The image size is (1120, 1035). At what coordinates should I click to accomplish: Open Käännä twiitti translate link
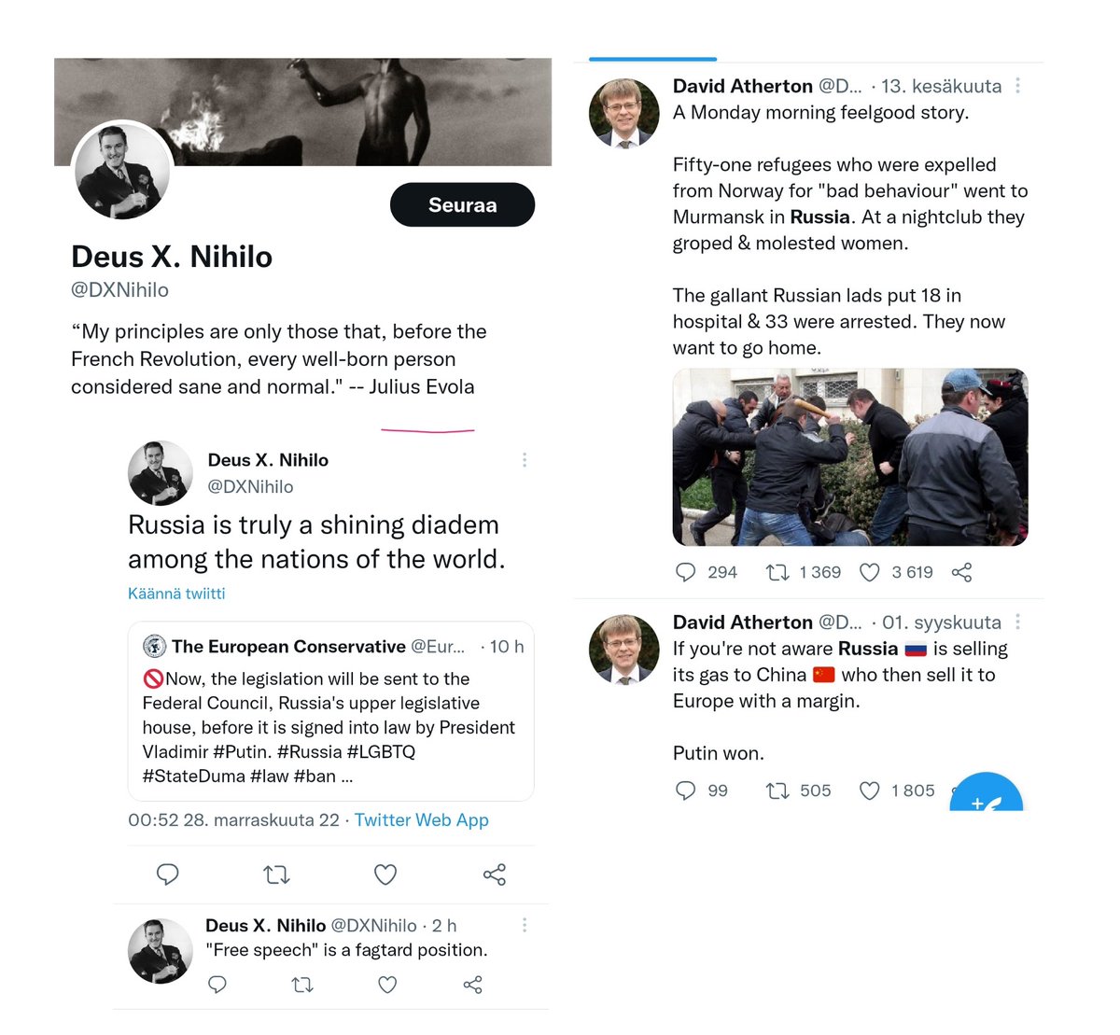click(x=176, y=594)
